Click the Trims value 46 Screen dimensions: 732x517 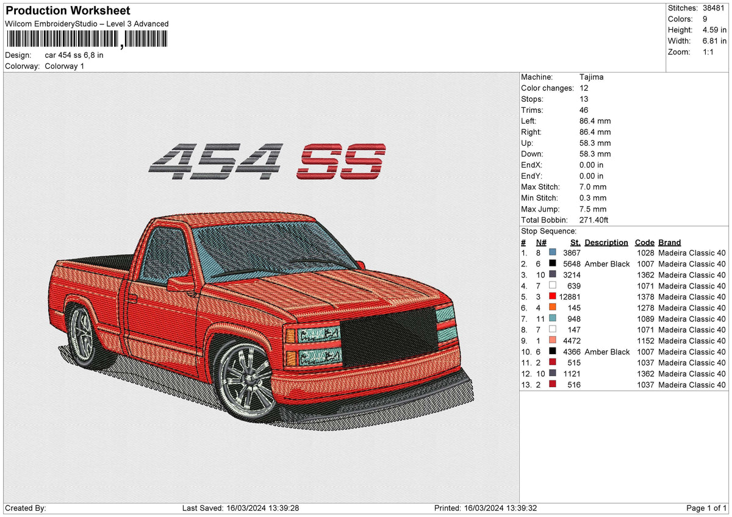tap(584, 110)
